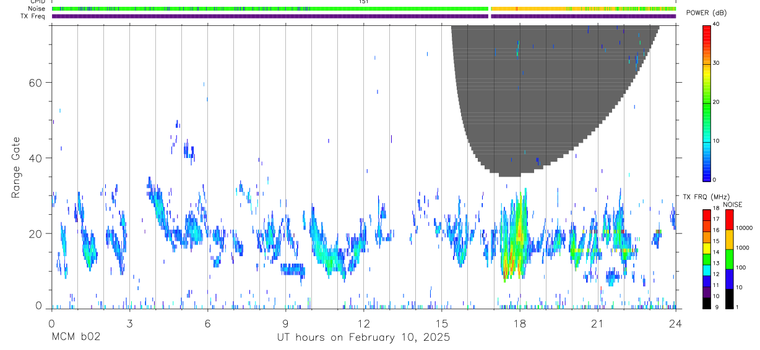Click the green portion of the noise strip
This screenshot has height=350, width=760.
pos(270,9)
